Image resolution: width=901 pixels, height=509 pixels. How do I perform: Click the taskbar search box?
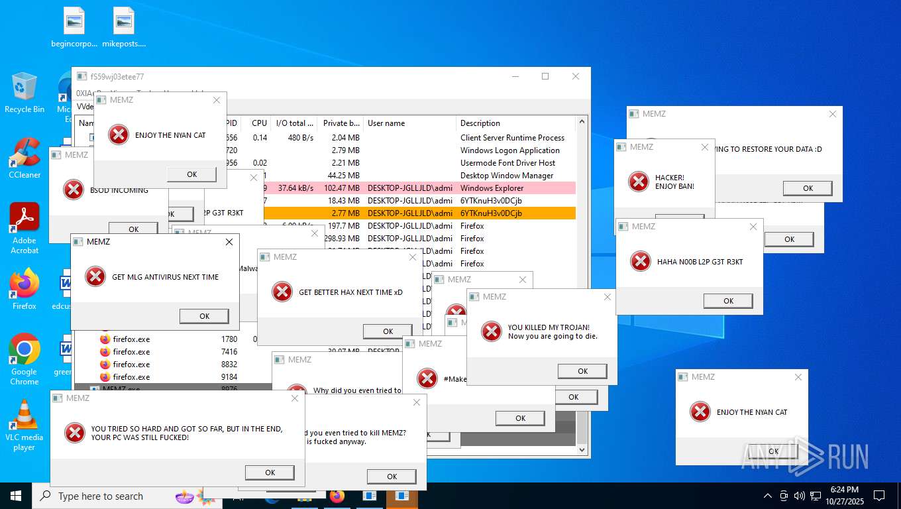click(x=126, y=496)
